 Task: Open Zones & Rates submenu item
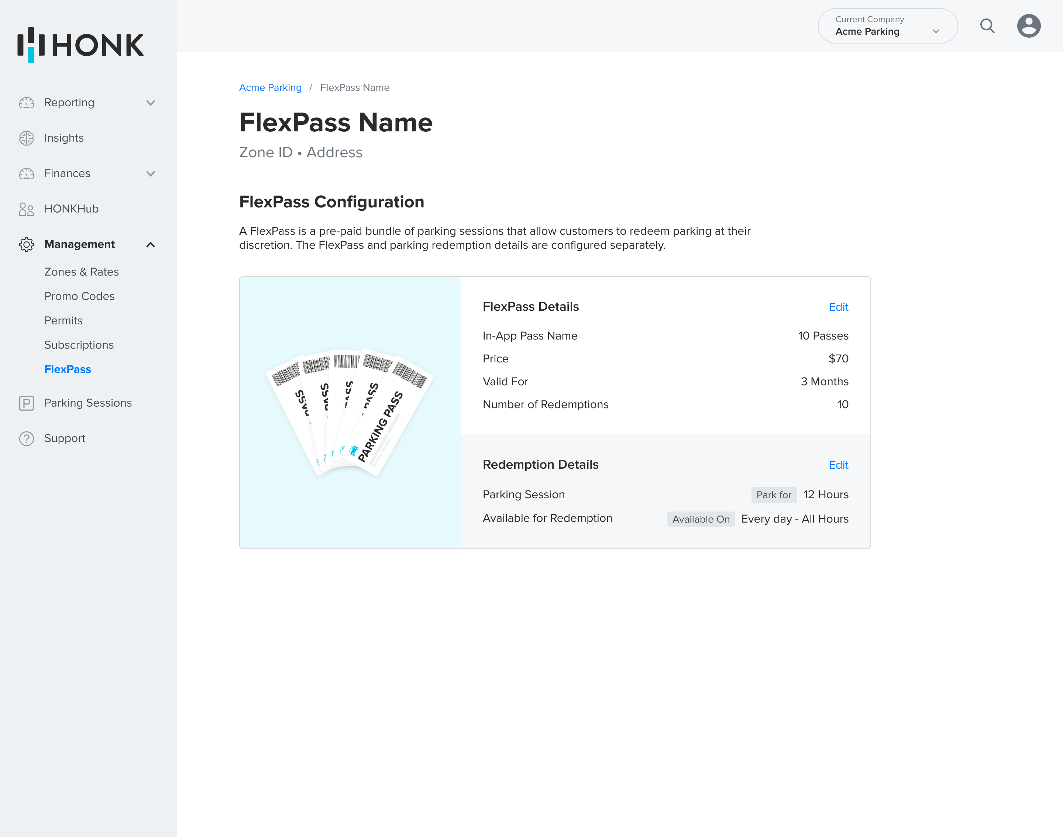click(x=81, y=272)
